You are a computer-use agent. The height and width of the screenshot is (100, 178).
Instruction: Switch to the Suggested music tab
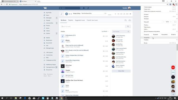tap(80, 20)
